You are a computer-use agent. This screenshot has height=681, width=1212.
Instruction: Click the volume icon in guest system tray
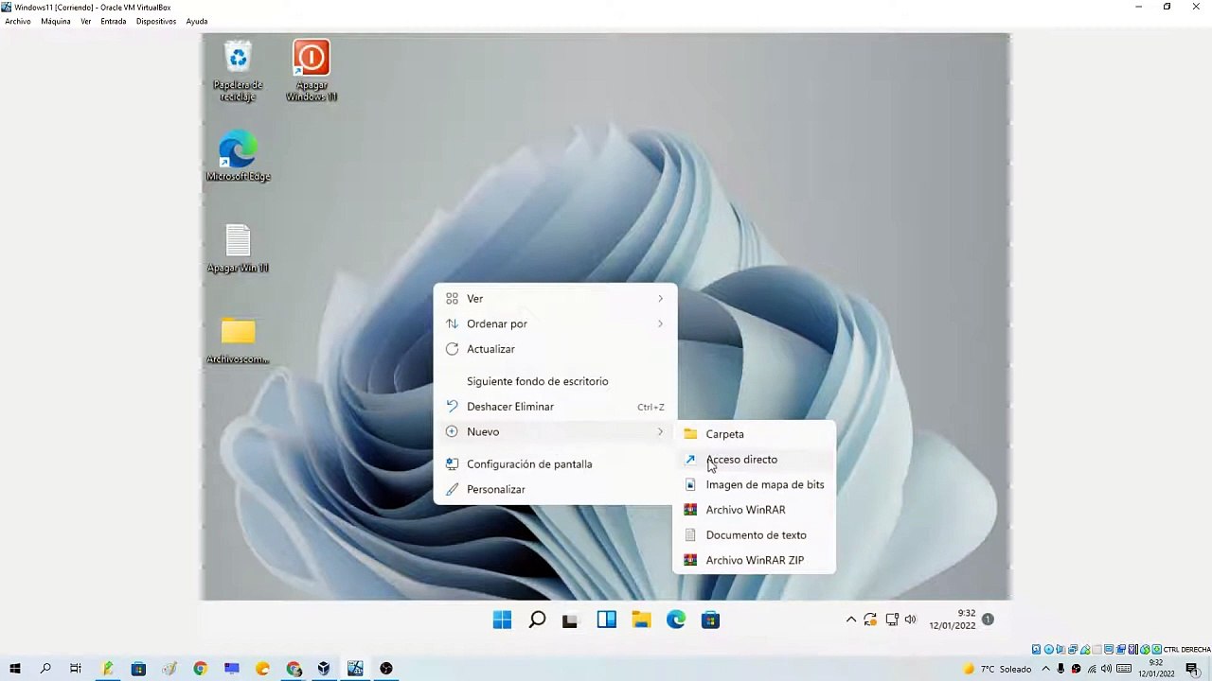911,620
